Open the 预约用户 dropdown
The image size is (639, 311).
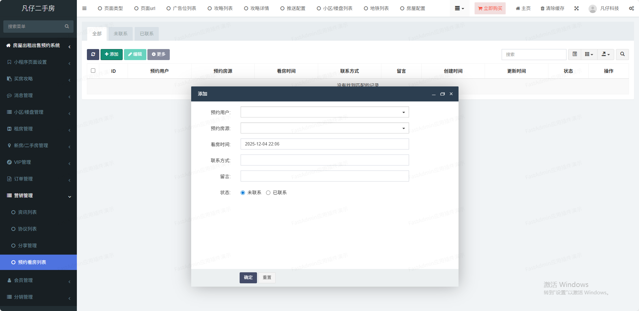tap(325, 112)
